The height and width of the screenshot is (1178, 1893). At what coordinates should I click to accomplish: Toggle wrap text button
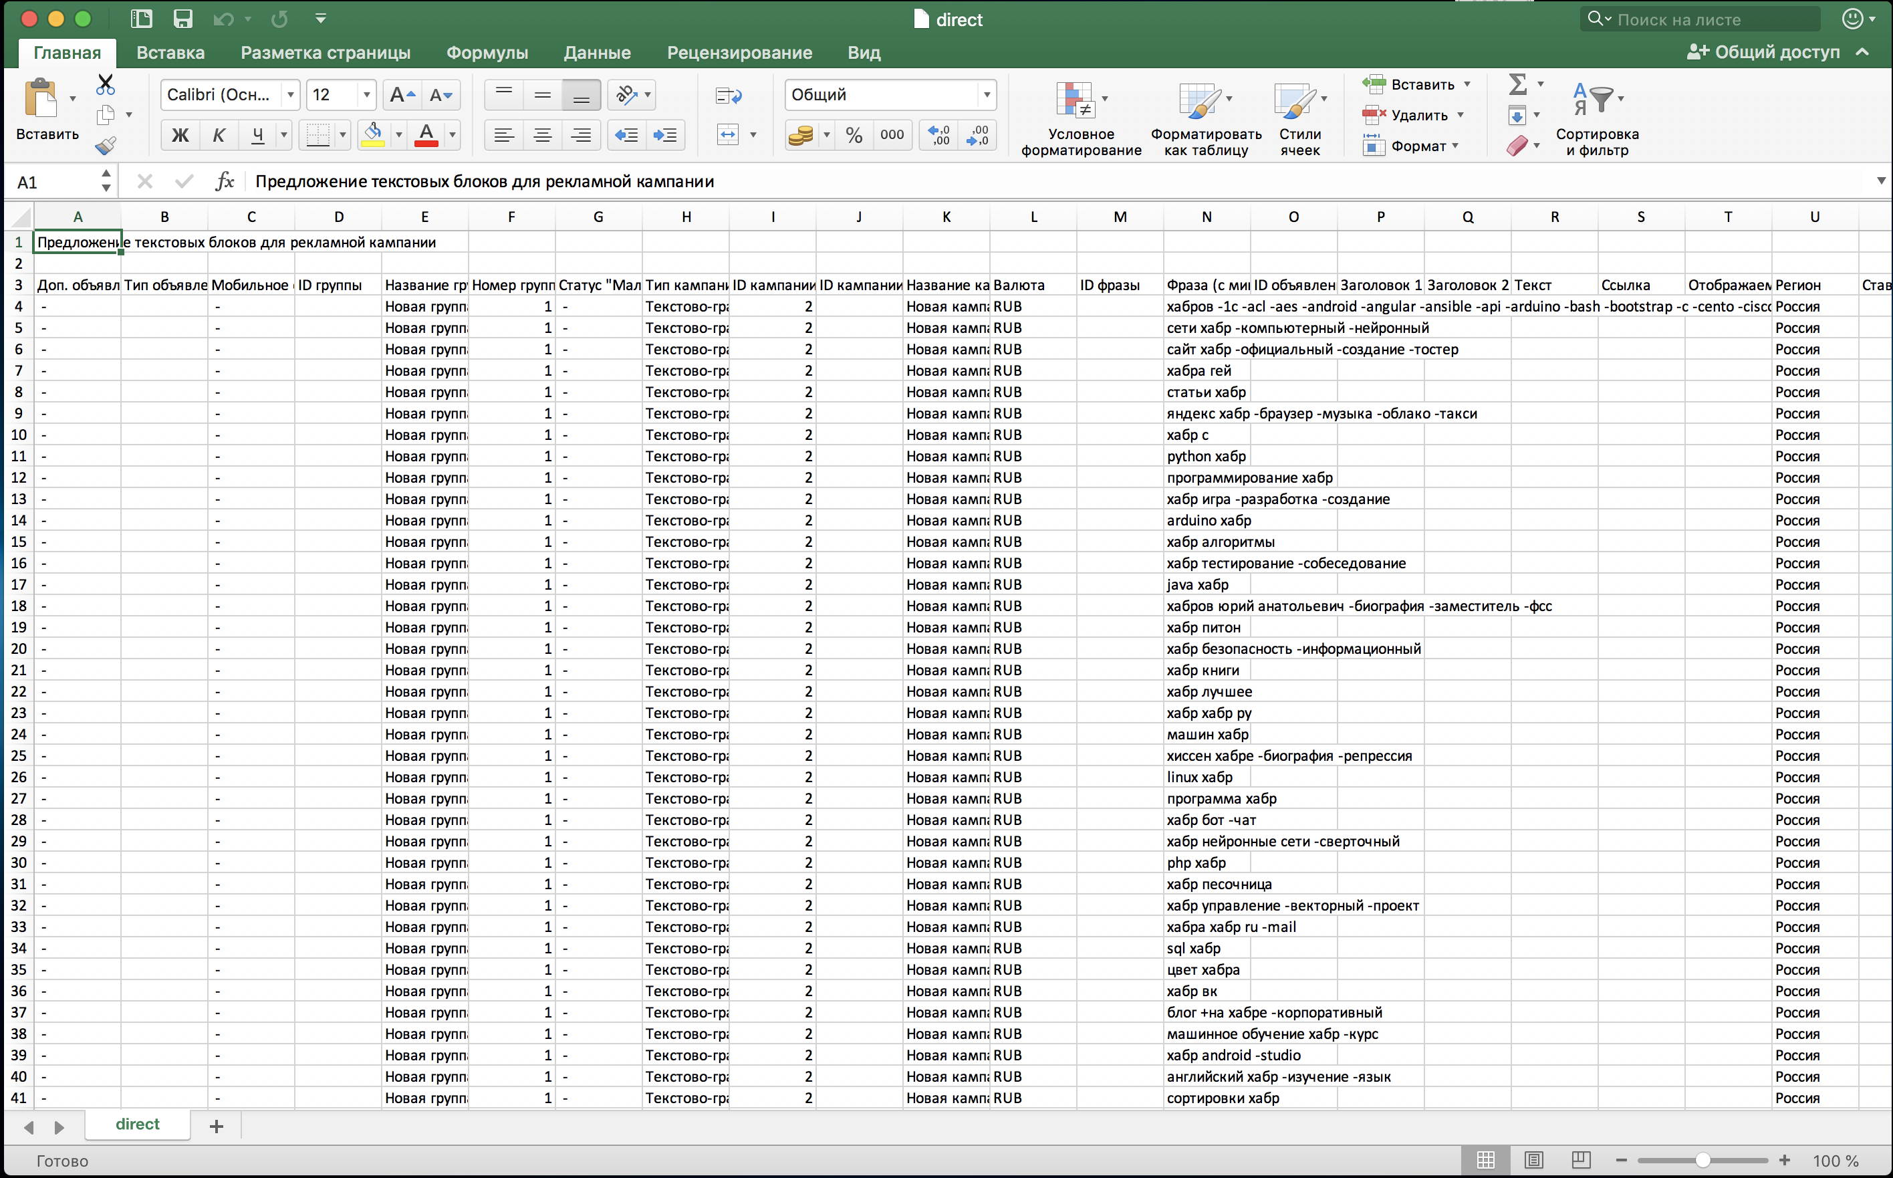(x=729, y=95)
